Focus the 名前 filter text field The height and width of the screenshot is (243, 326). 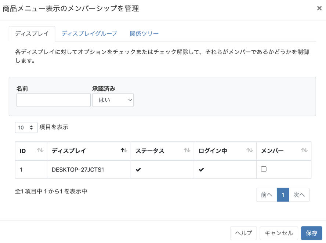54,100
